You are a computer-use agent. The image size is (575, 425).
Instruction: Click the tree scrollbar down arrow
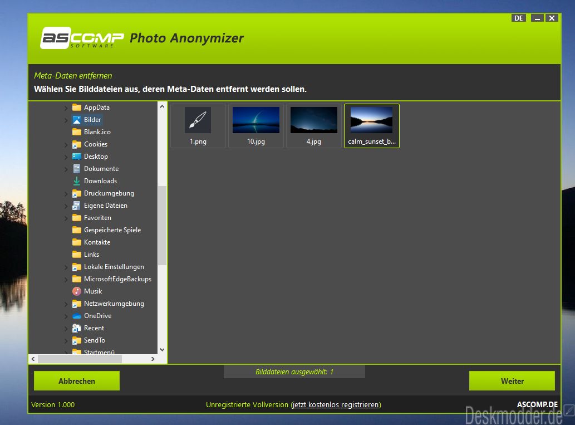[x=162, y=350]
